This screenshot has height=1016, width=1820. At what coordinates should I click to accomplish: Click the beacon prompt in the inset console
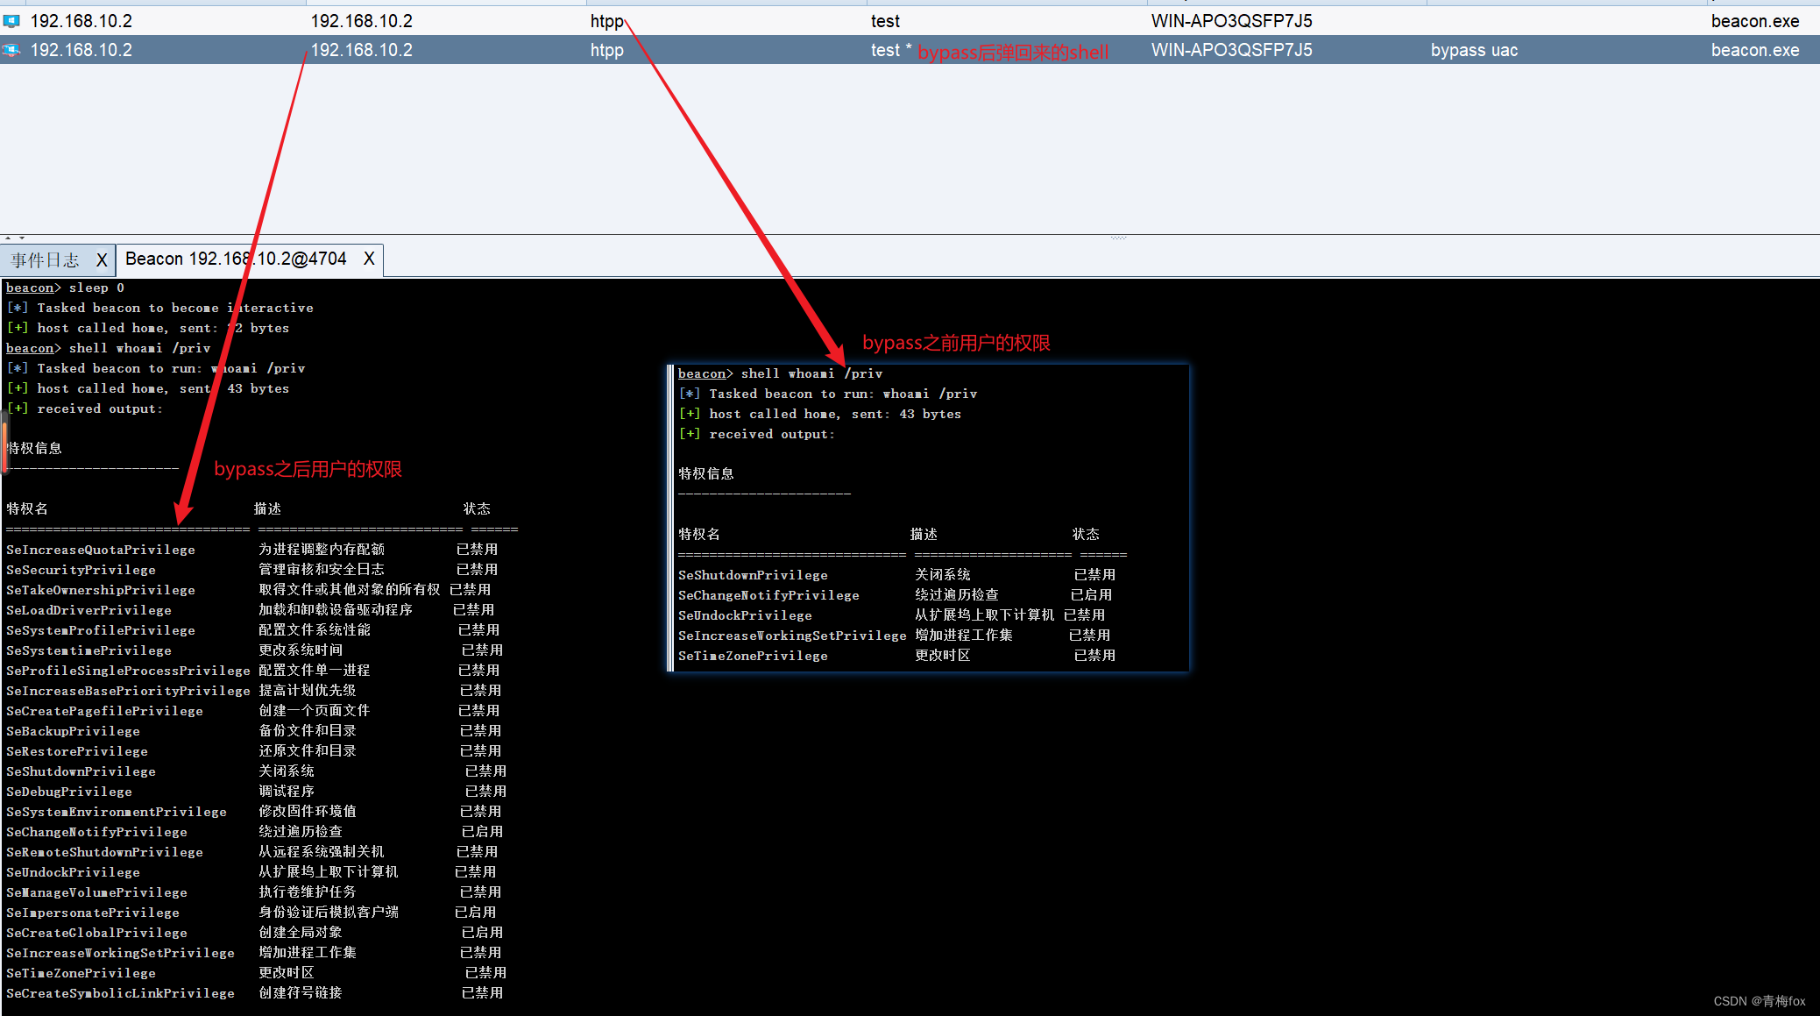[702, 373]
